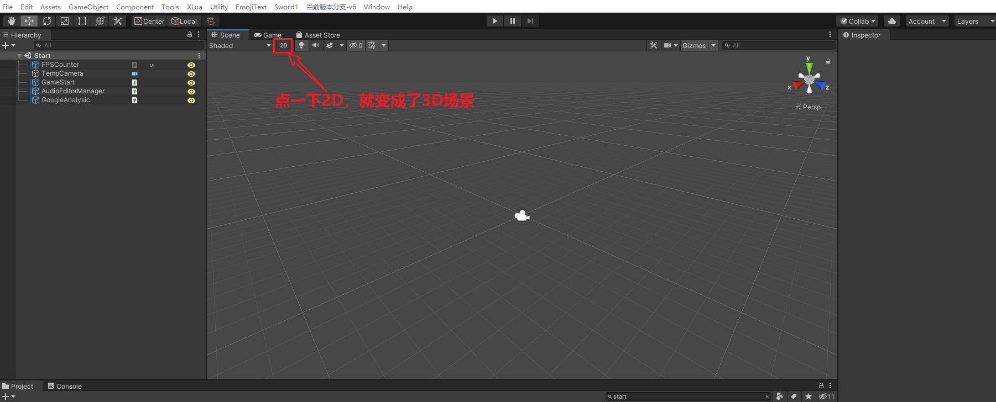The height and width of the screenshot is (402, 996).
Task: Click the Hierarchy search field
Action: pyautogui.click(x=119, y=45)
